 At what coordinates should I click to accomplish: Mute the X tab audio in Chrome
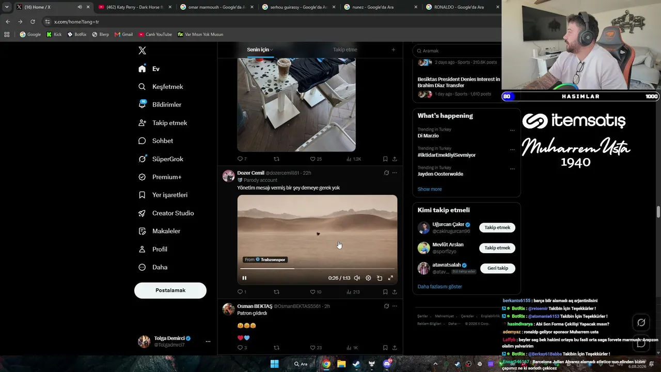click(x=80, y=7)
